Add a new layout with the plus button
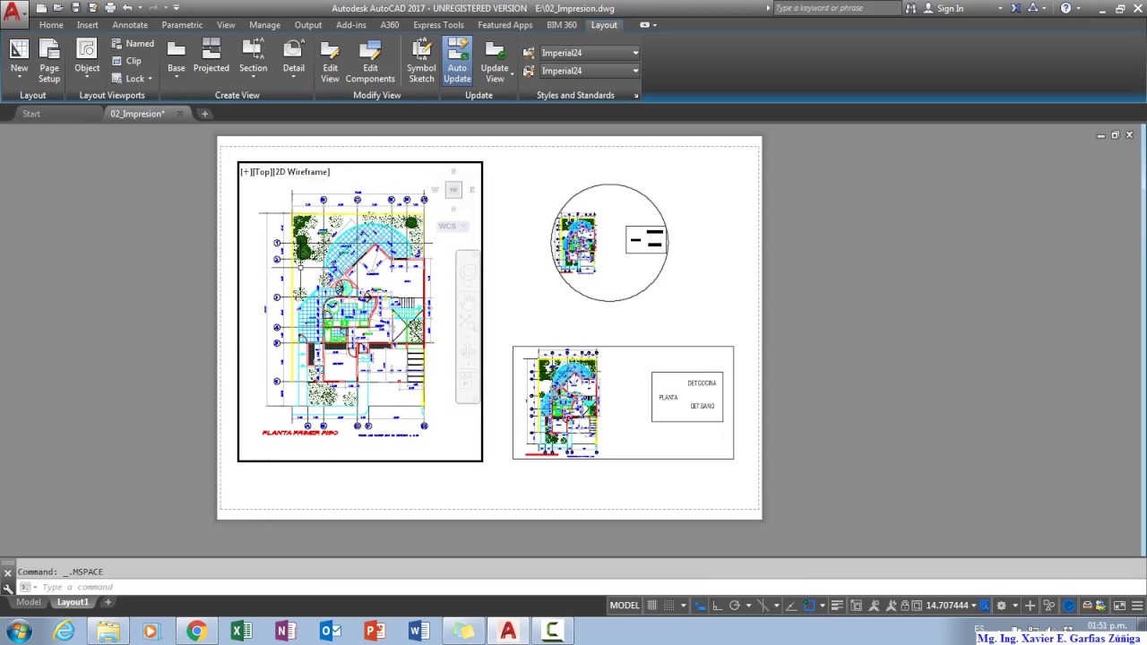Image resolution: width=1147 pixels, height=645 pixels. coord(108,602)
